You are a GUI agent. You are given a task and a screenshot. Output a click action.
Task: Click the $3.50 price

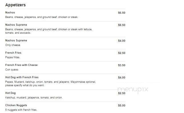point(122,65)
